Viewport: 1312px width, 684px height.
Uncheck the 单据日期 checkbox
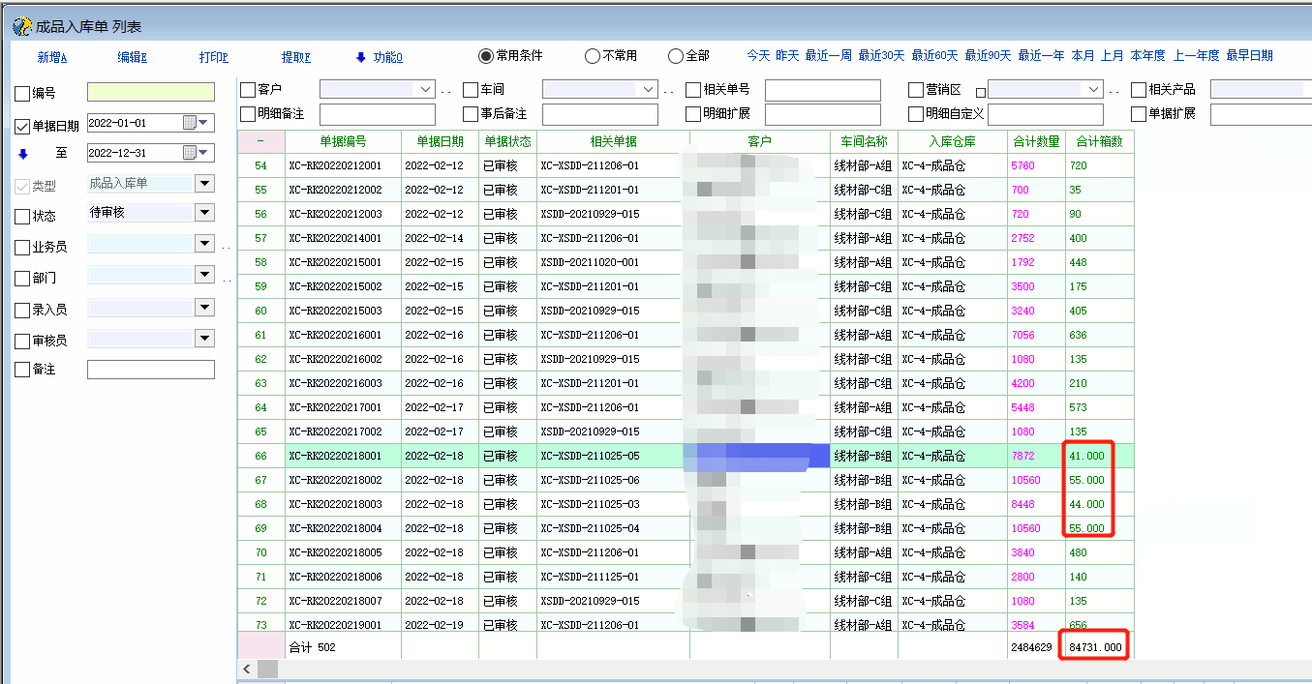pos(22,126)
